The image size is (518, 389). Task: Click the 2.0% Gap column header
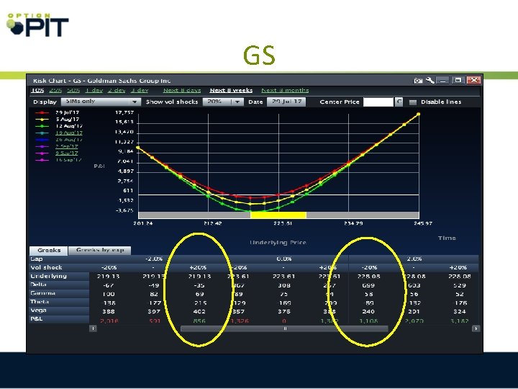(414, 259)
